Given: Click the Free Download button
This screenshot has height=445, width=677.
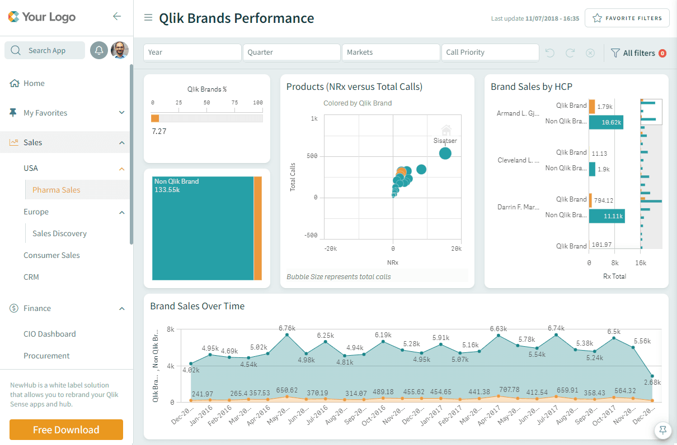Looking at the screenshot, I should click(x=66, y=429).
